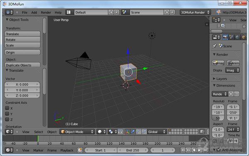Open the Render presets dropdown
Screen dimensions: 249x156
click(220, 94)
